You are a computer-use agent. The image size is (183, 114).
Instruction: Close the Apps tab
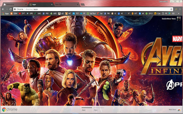(x=52, y=5)
